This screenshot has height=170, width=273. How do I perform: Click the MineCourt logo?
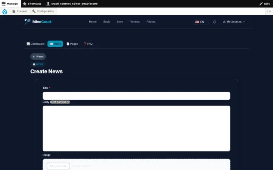tap(38, 22)
